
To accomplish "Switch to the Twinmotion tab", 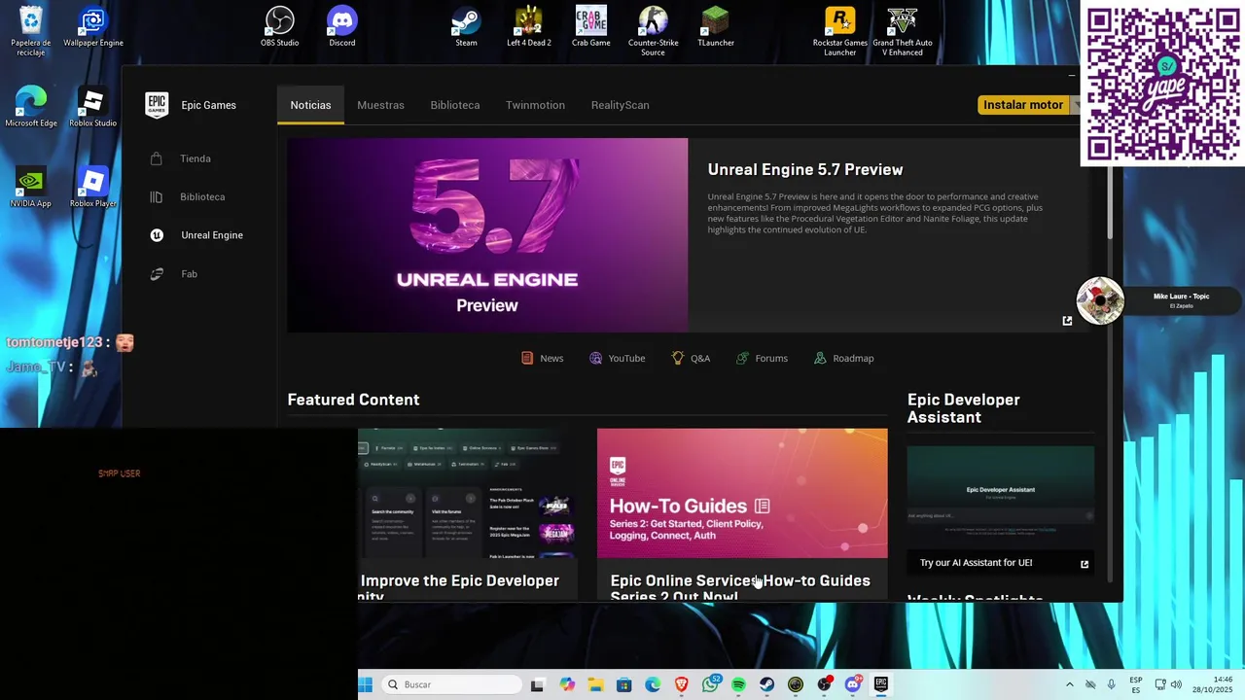I will [535, 105].
